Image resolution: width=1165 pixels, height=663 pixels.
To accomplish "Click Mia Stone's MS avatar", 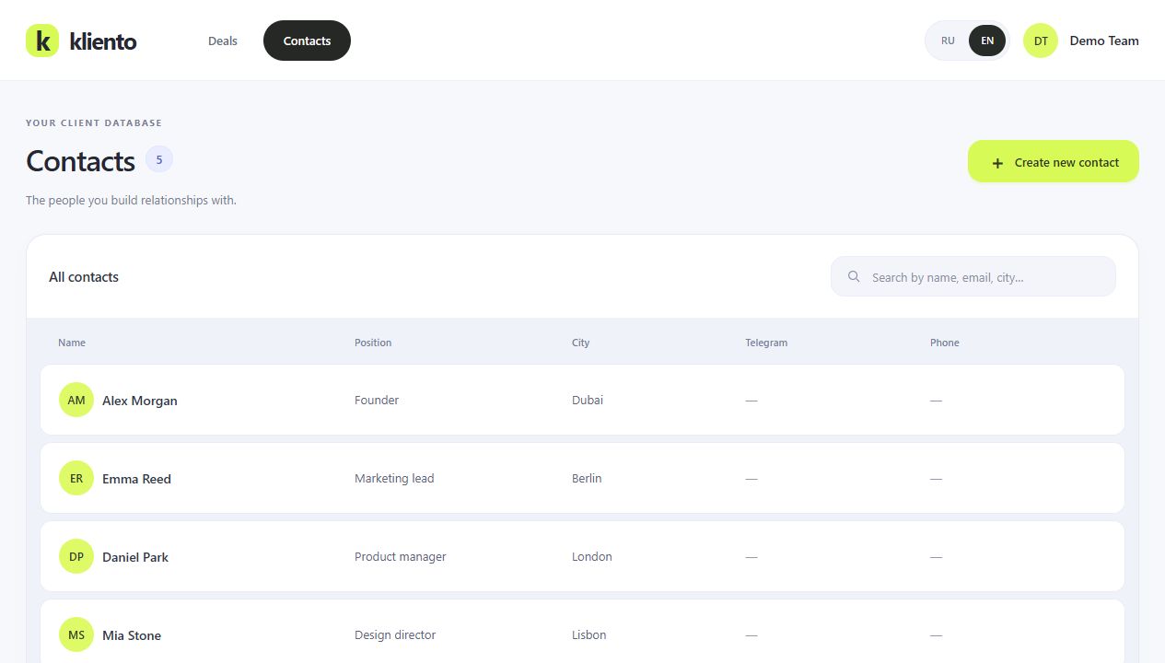I will pyautogui.click(x=76, y=634).
